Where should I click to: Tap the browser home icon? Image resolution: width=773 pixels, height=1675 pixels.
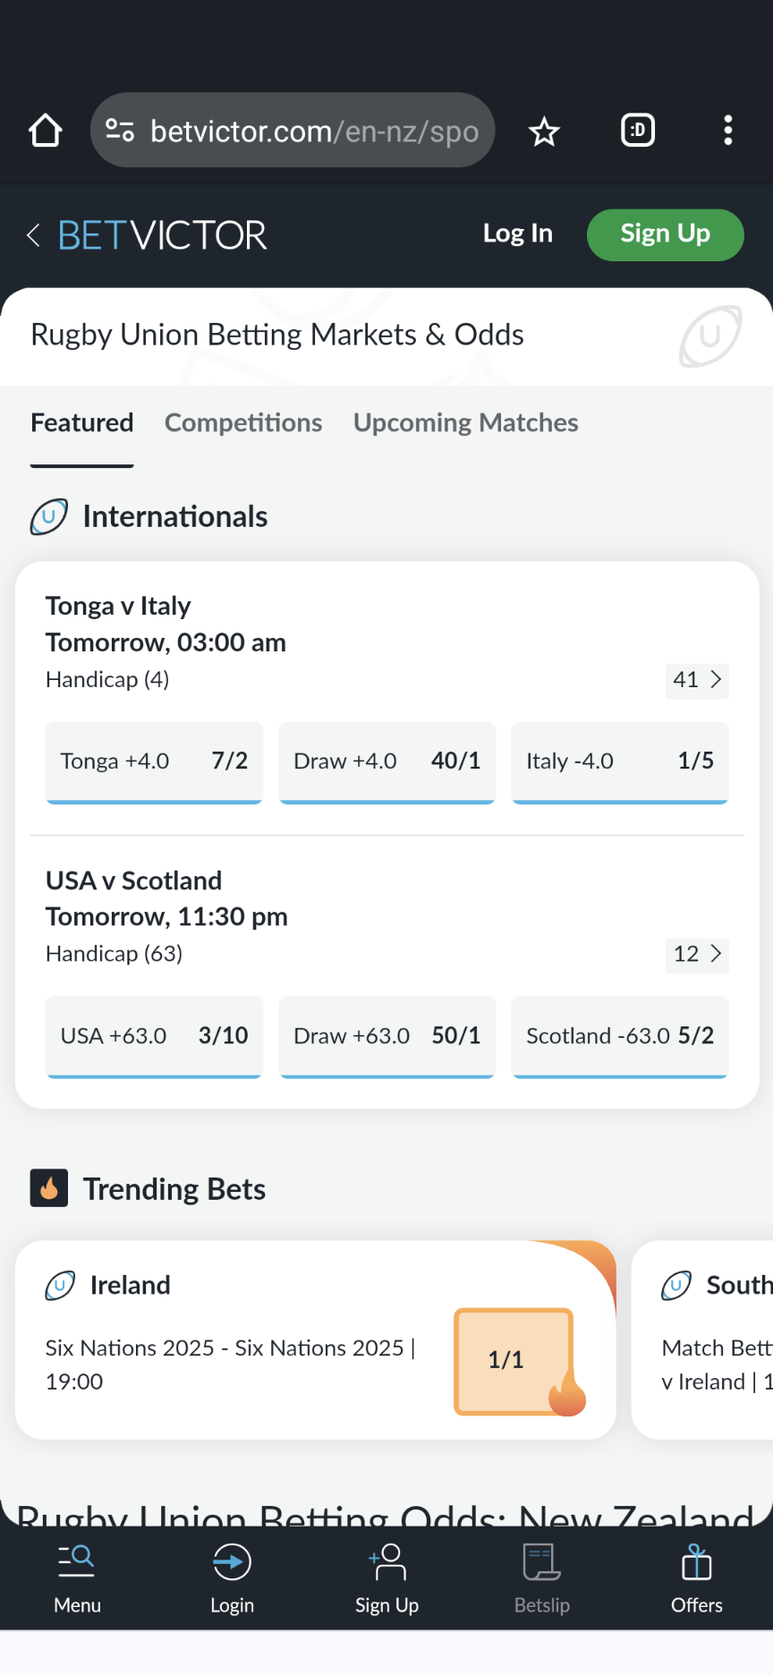[x=45, y=130]
